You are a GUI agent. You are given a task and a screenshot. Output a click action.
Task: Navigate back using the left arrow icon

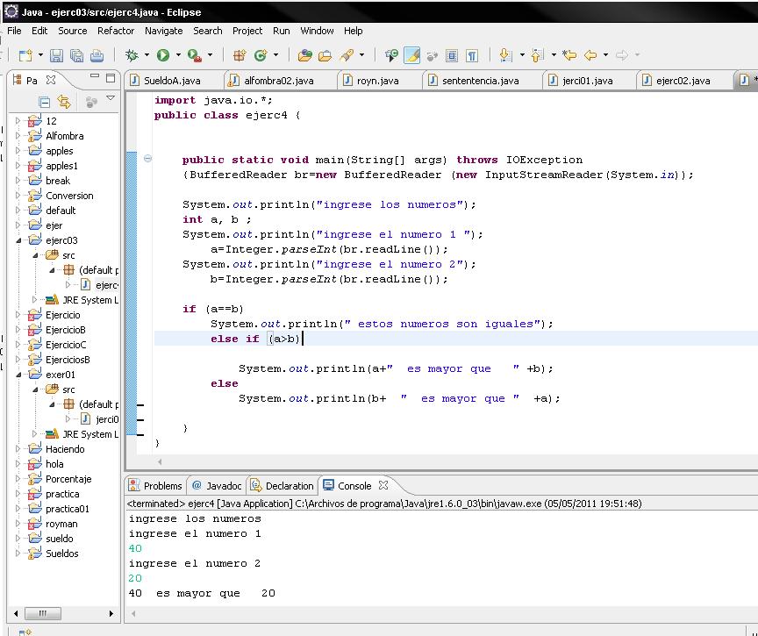coord(592,54)
